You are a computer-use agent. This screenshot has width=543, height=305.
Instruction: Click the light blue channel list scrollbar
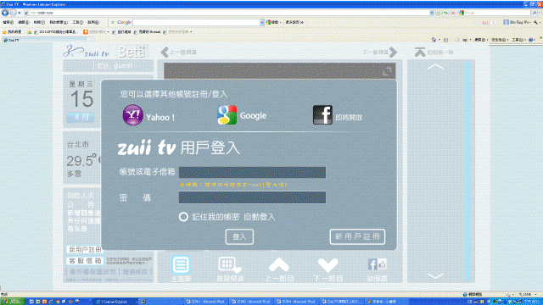[467, 171]
